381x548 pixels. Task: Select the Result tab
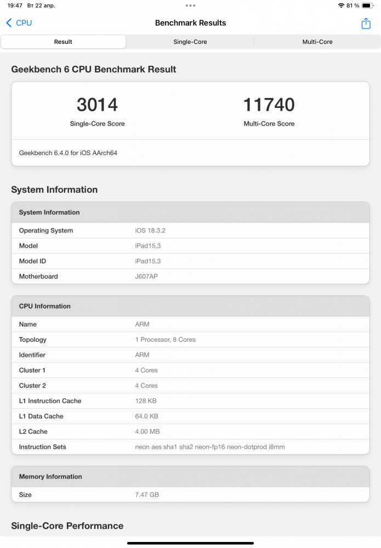click(x=63, y=42)
